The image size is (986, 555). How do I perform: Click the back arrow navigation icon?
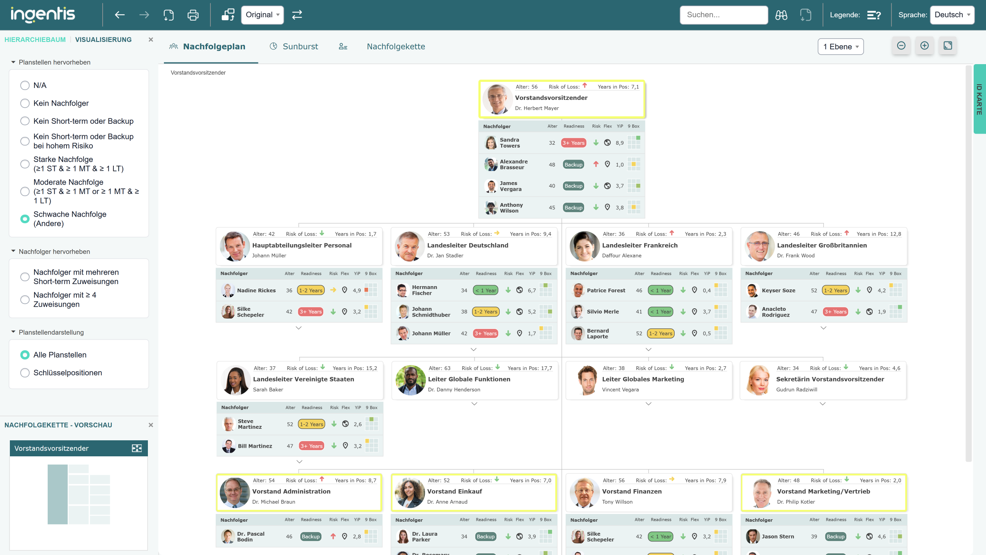pyautogui.click(x=120, y=15)
